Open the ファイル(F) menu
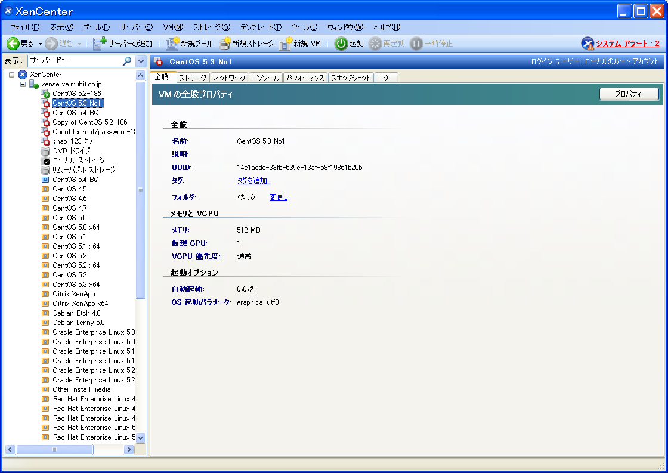 pyautogui.click(x=24, y=27)
